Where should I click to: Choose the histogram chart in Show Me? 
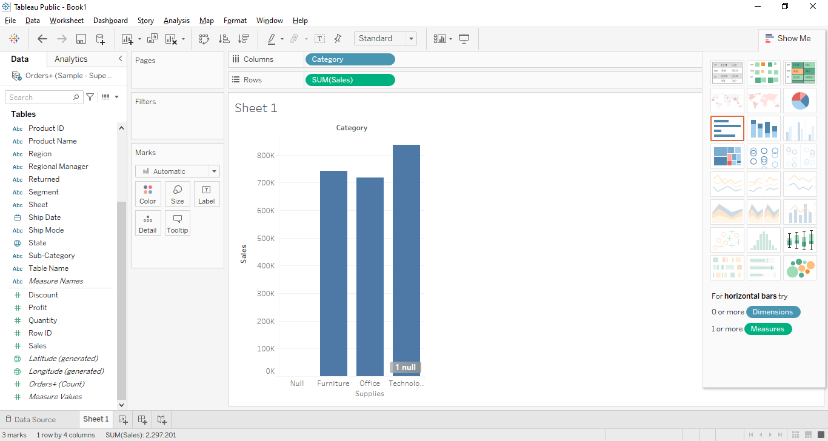point(764,240)
